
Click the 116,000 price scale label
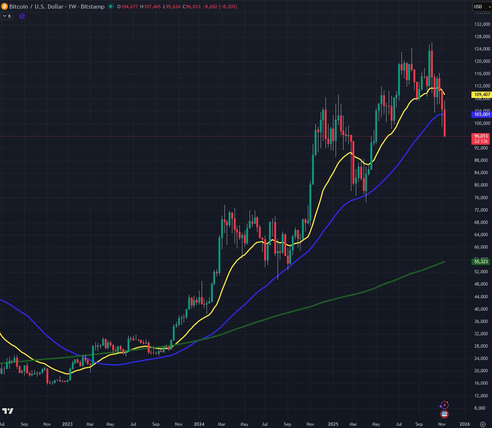click(x=482, y=74)
